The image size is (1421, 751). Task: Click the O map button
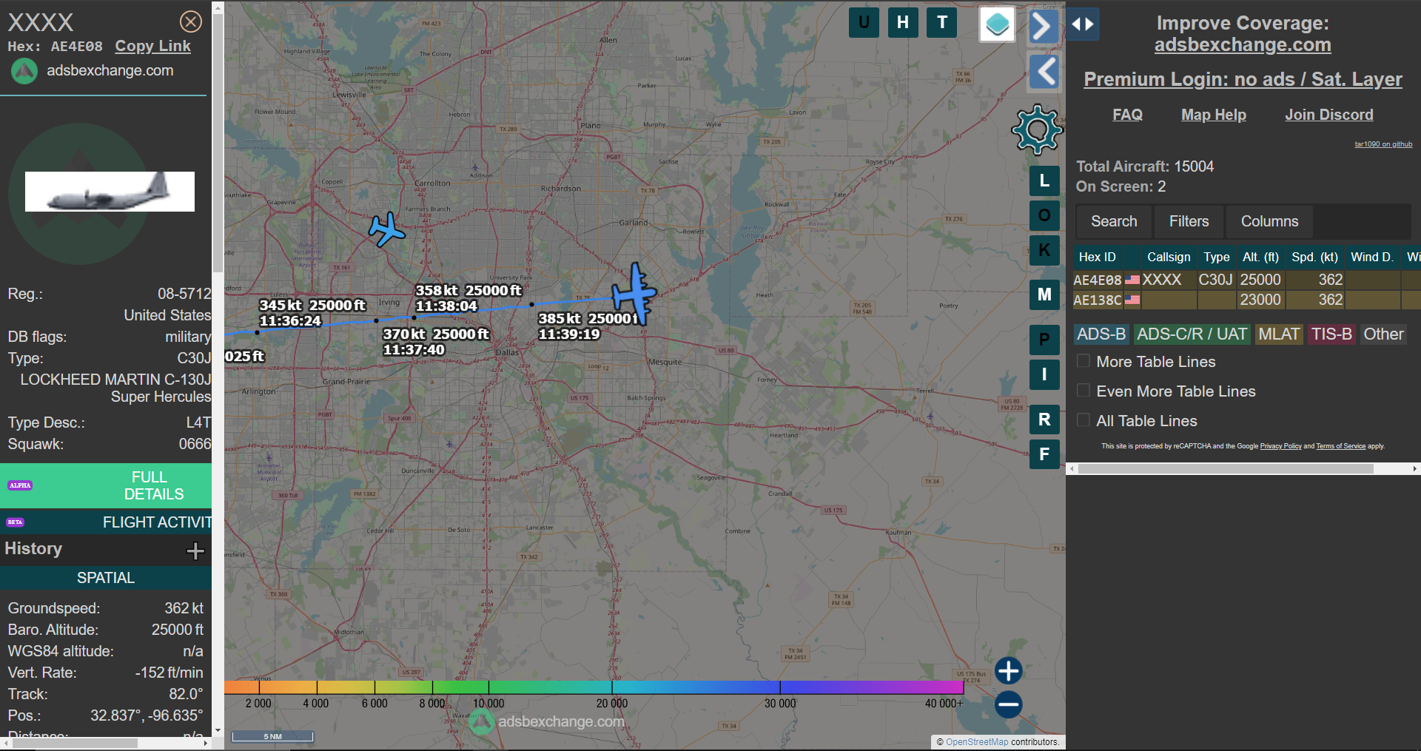[1044, 215]
